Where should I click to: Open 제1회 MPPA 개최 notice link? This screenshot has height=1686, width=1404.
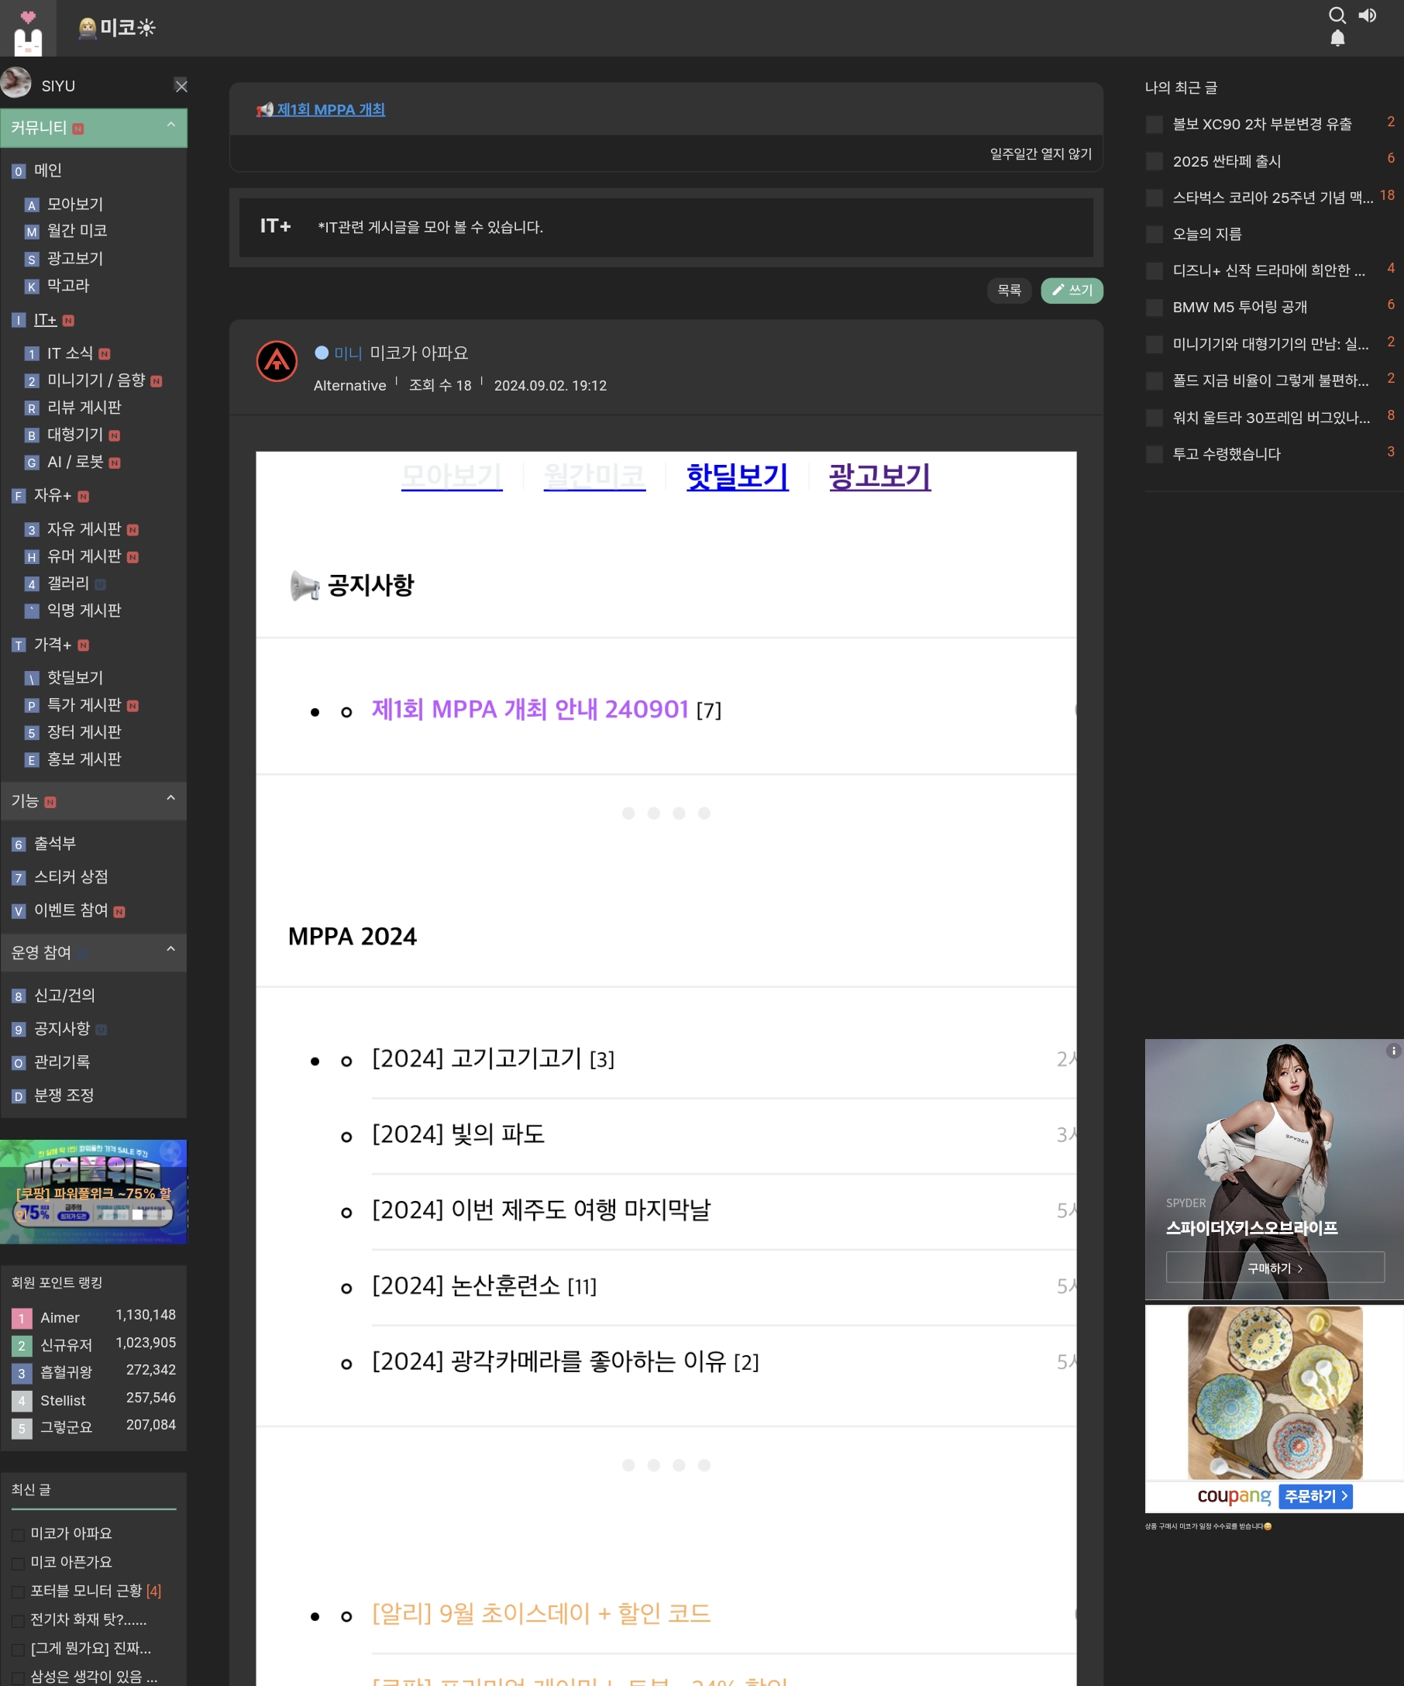click(x=331, y=109)
